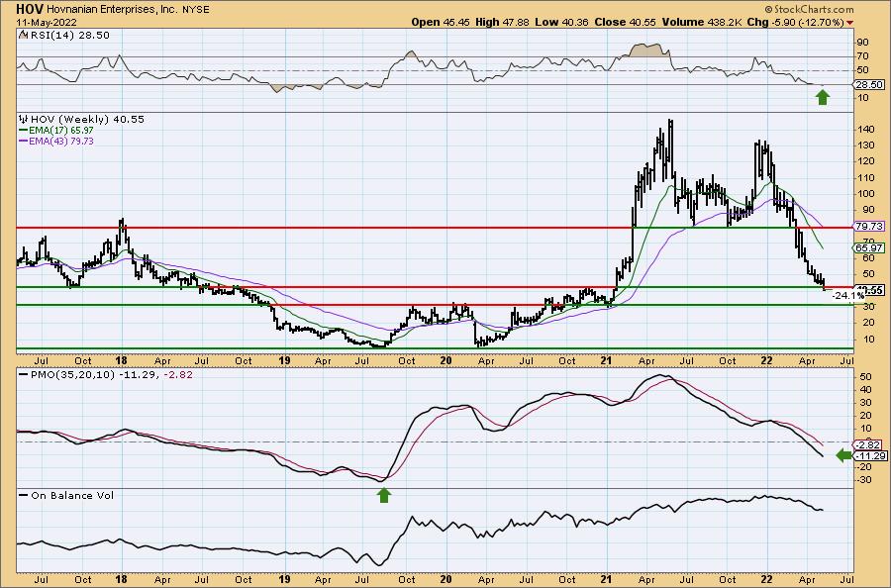Click the boxed 28.50 value on RSI axis
891x588 pixels.
[870, 85]
